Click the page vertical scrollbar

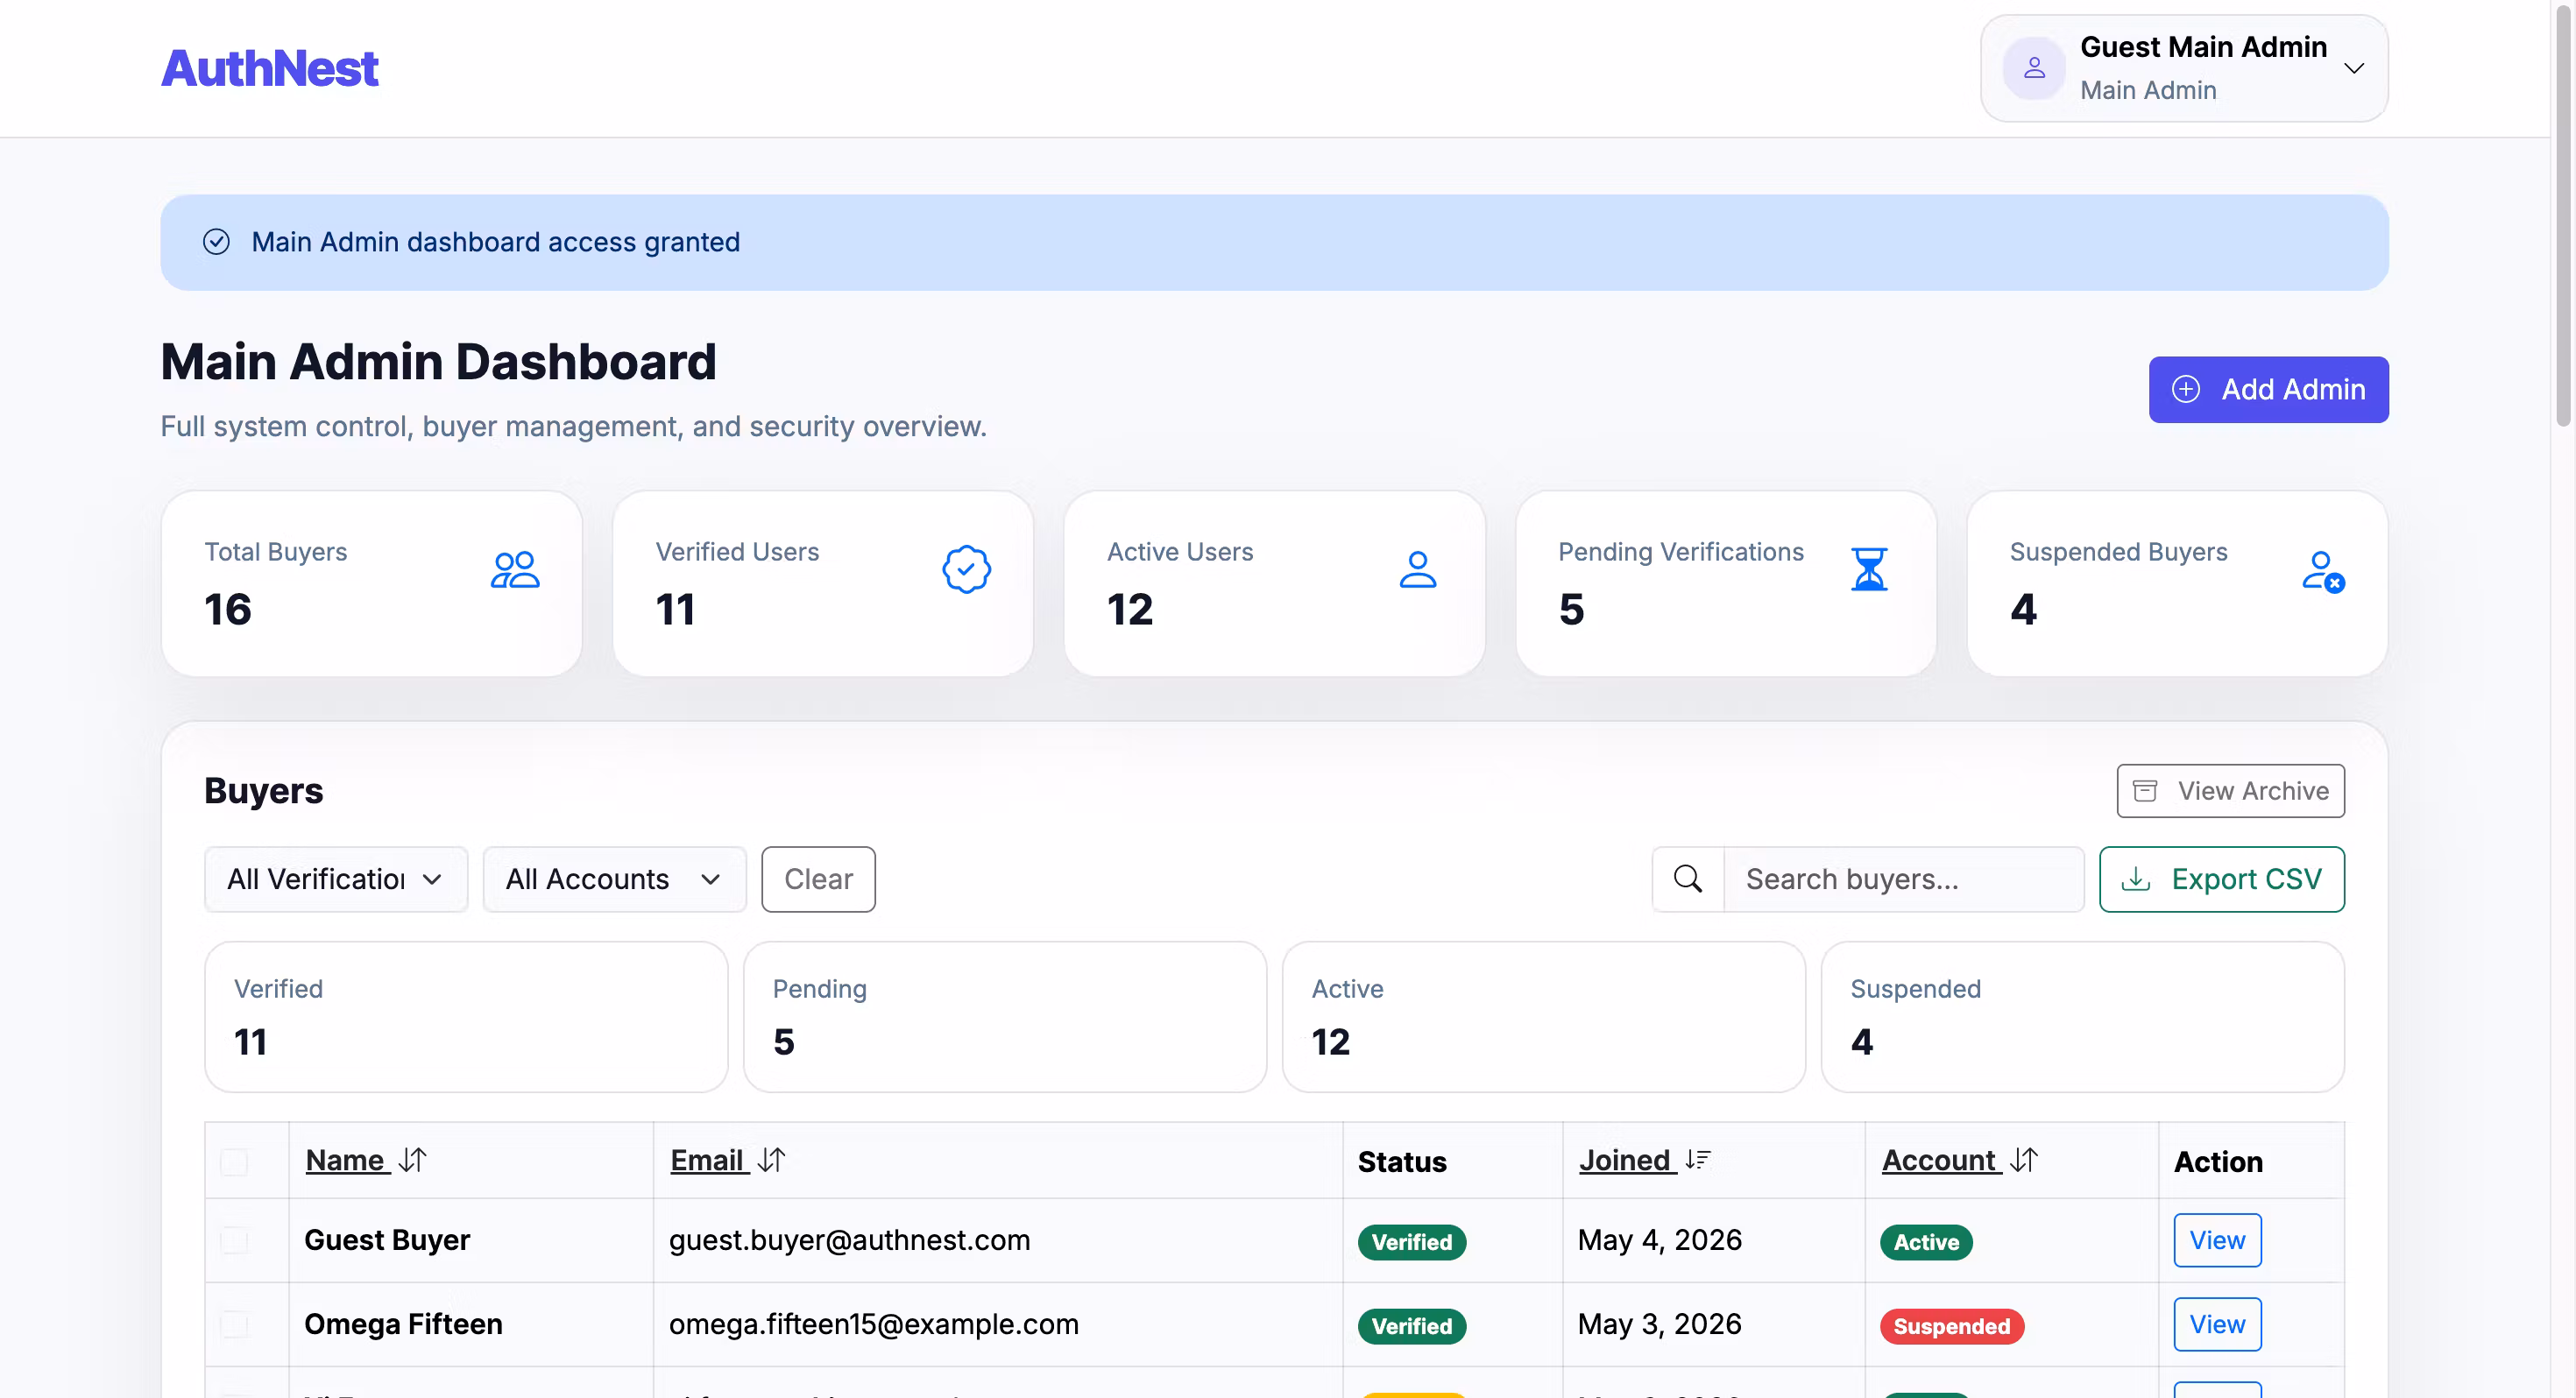(x=2563, y=215)
